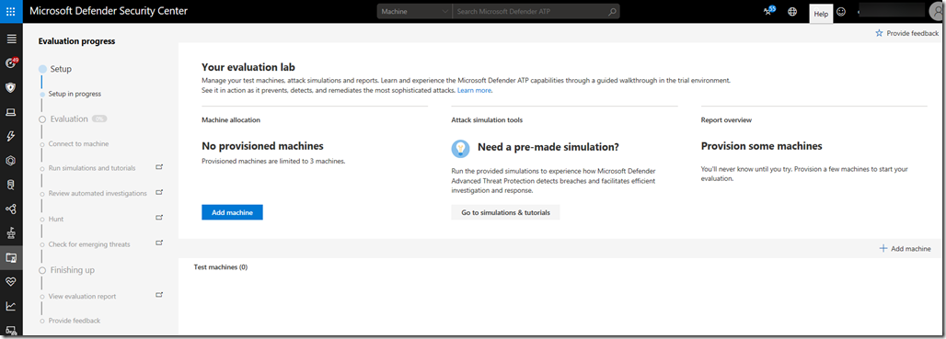Select the Connect to machine step
Viewport: 946px width, 339px height.
click(x=75, y=144)
